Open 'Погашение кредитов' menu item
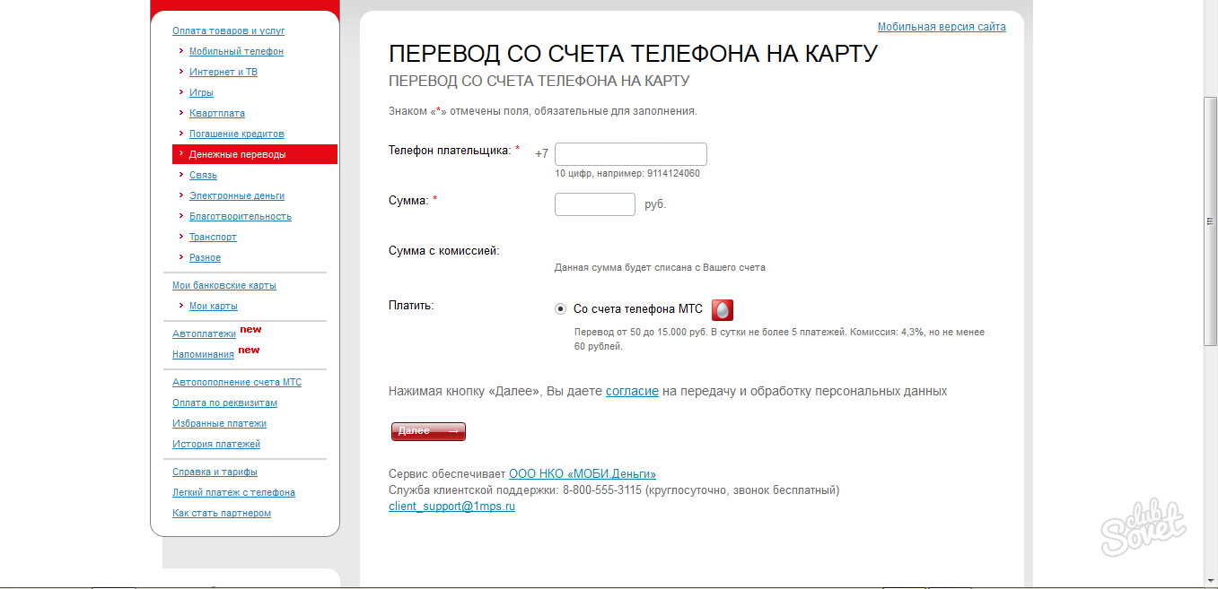 [237, 134]
